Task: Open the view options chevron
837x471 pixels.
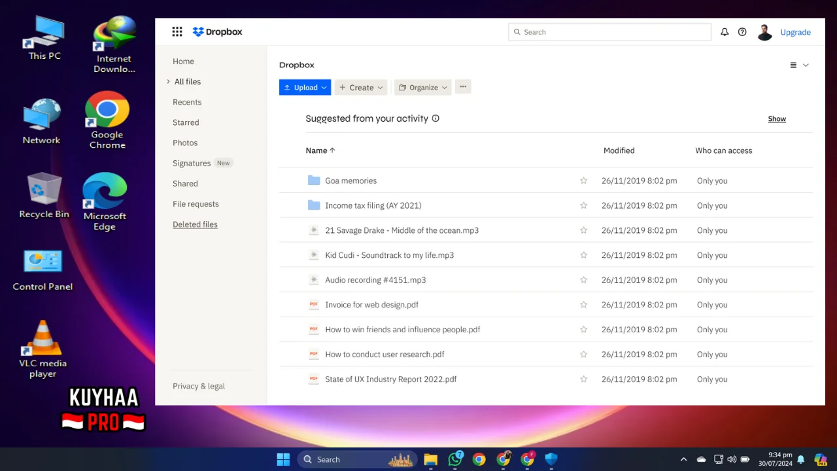Action: 806,65
